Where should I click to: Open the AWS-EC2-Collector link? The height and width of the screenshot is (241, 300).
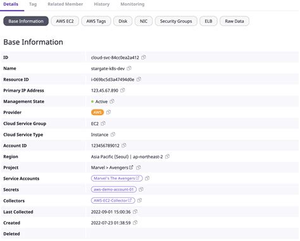113,201
